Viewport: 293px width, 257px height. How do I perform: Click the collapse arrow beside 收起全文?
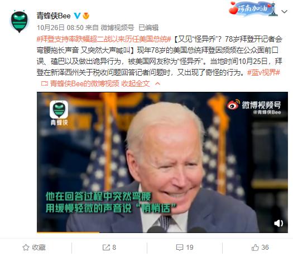pos(157,83)
